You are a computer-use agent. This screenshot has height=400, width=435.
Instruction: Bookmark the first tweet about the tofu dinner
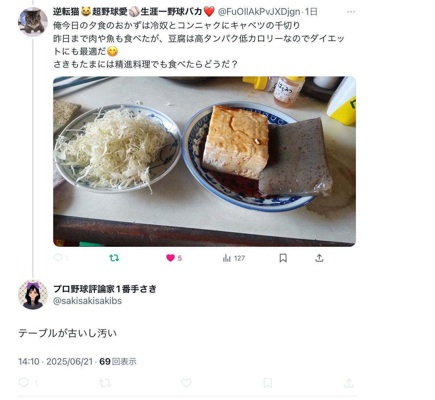click(x=283, y=258)
